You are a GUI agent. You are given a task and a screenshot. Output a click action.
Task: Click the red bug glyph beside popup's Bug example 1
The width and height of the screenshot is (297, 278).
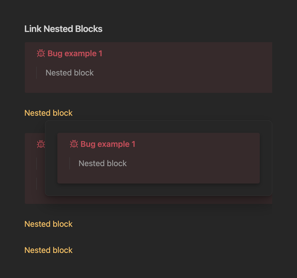[73, 144]
